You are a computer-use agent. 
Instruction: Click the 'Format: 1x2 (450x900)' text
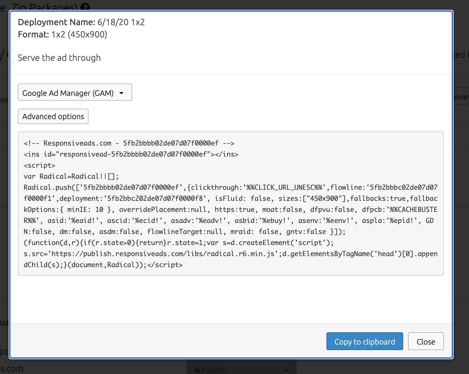pyautogui.click(x=62, y=34)
